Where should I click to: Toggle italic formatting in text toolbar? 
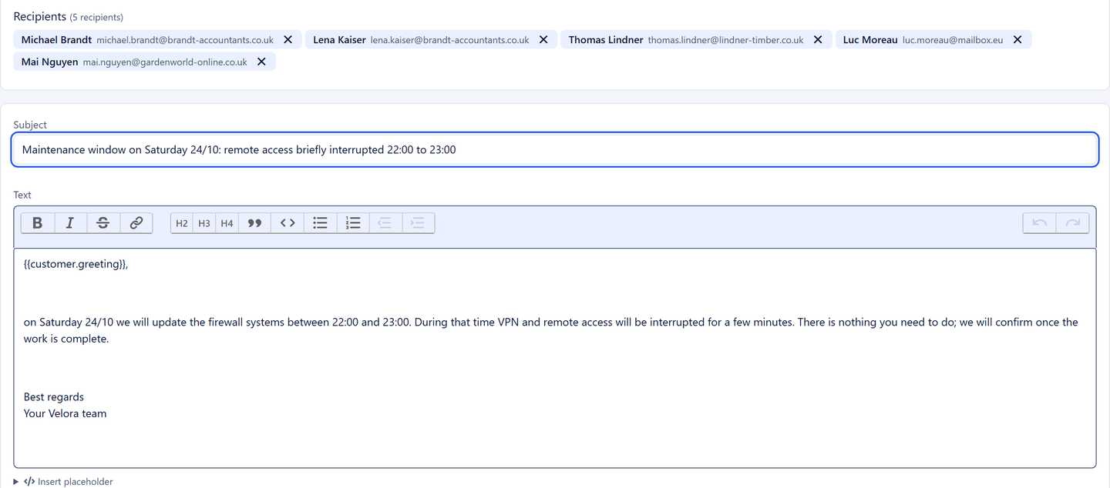(x=70, y=223)
